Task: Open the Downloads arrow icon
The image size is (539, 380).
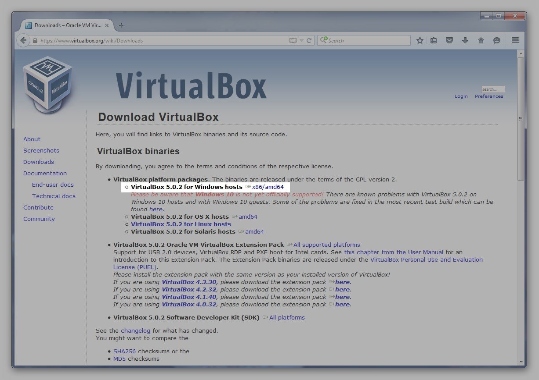Action: point(465,40)
